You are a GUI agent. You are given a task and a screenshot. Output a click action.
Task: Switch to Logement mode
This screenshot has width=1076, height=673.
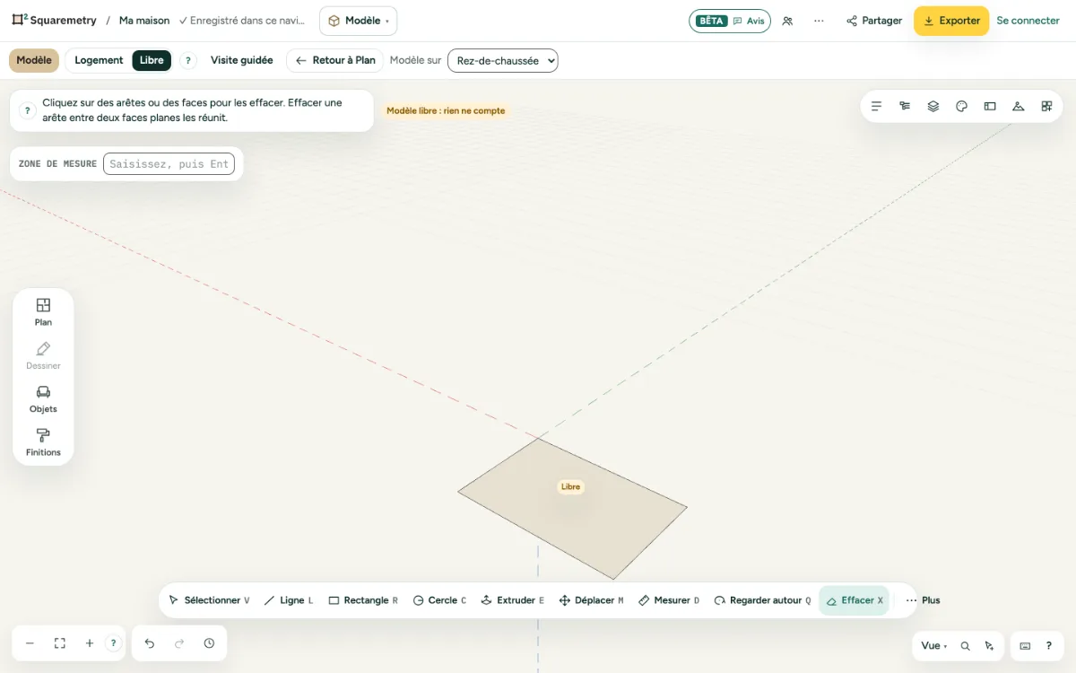[x=99, y=60]
